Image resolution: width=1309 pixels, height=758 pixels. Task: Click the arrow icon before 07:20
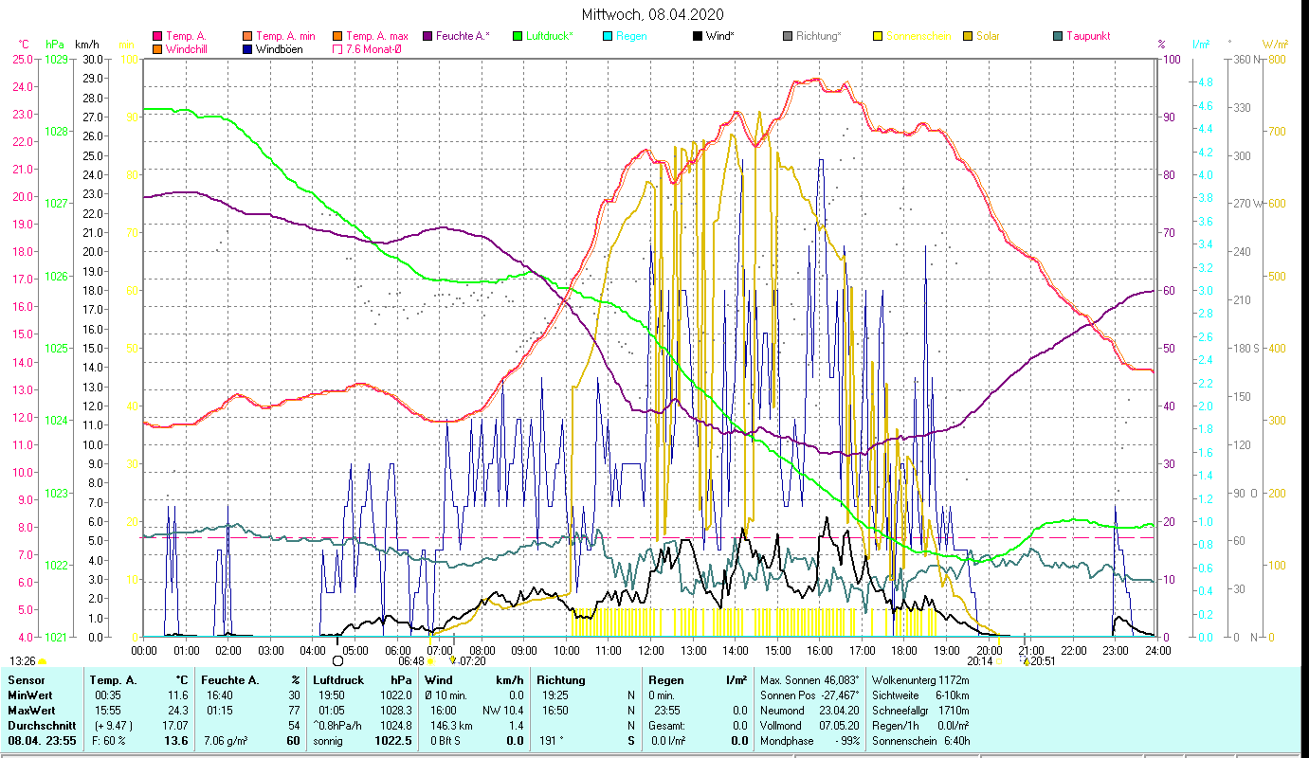pos(453,660)
